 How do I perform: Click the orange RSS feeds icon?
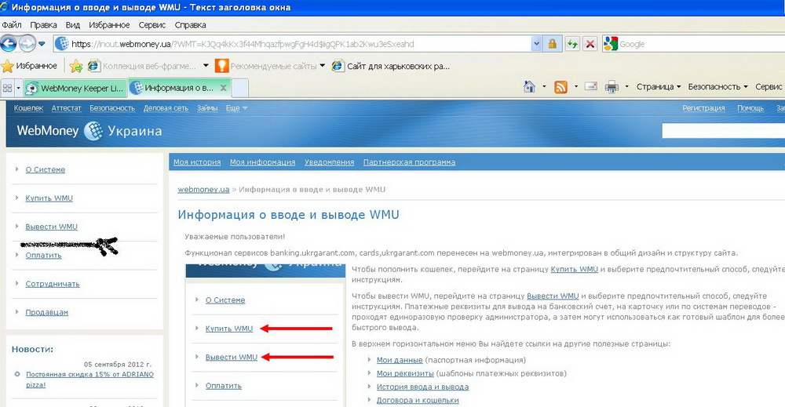click(x=560, y=87)
